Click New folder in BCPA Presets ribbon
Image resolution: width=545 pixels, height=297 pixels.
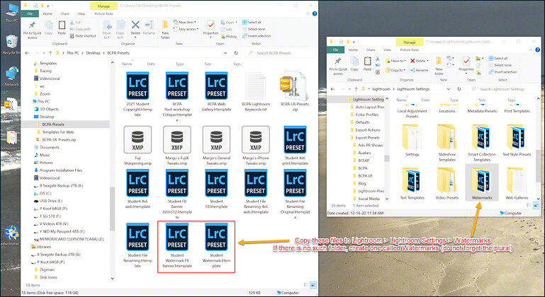click(x=165, y=30)
